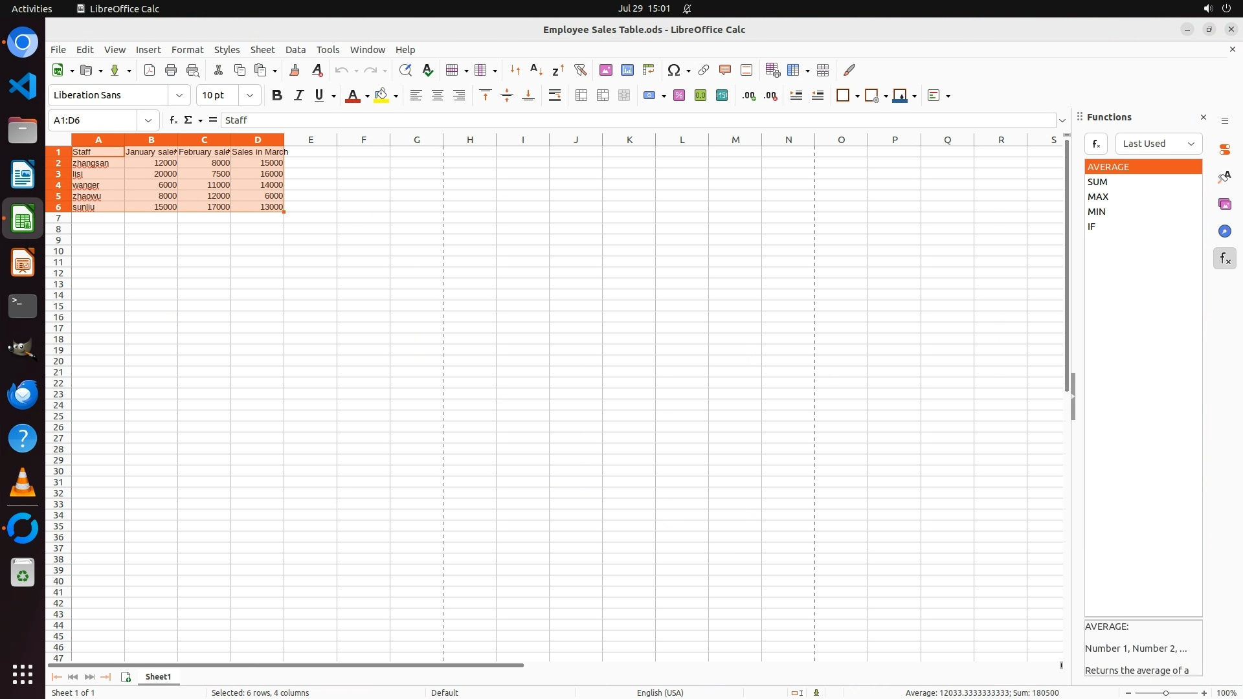Toggle Bold formatting

click(277, 96)
